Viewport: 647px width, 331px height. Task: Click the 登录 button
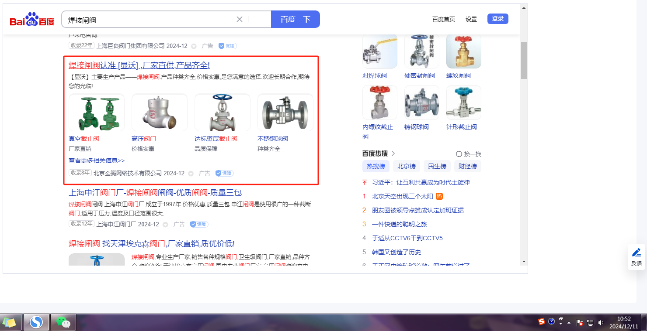click(x=498, y=19)
